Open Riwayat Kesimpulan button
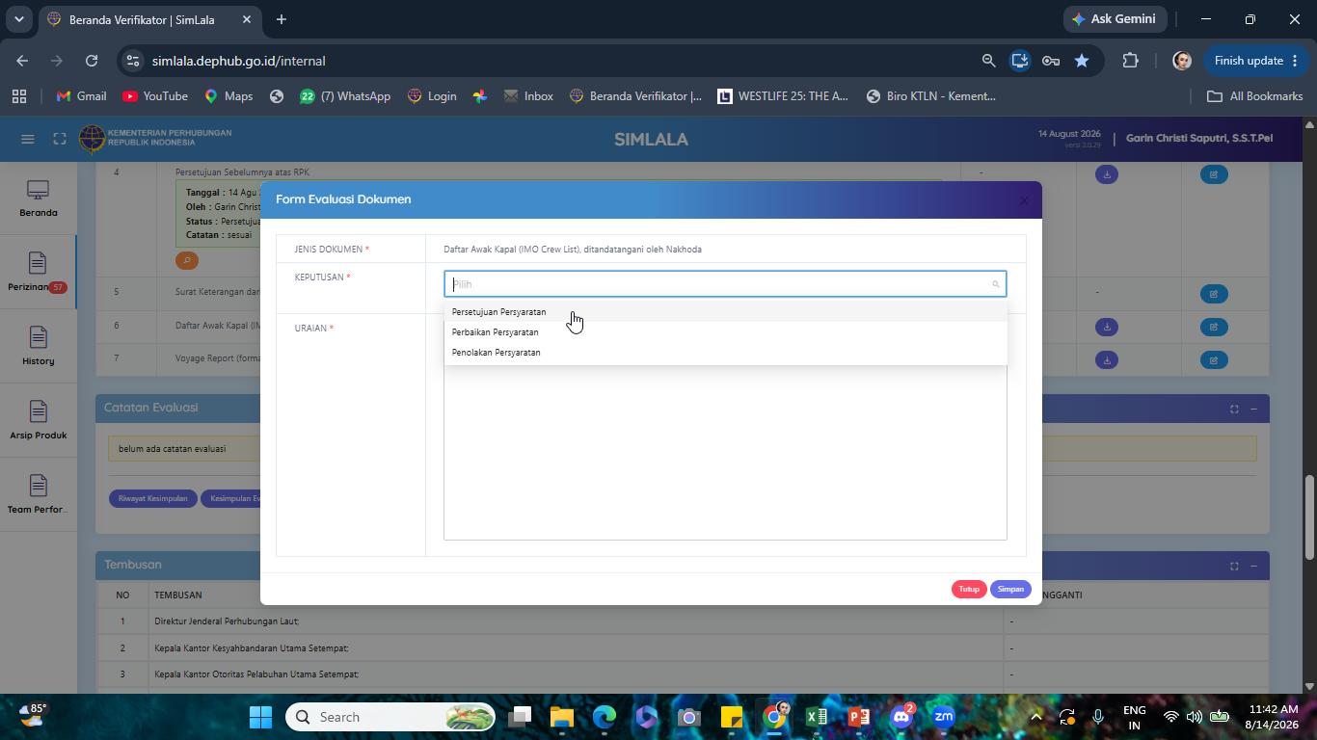This screenshot has width=1317, height=740. coord(153,498)
